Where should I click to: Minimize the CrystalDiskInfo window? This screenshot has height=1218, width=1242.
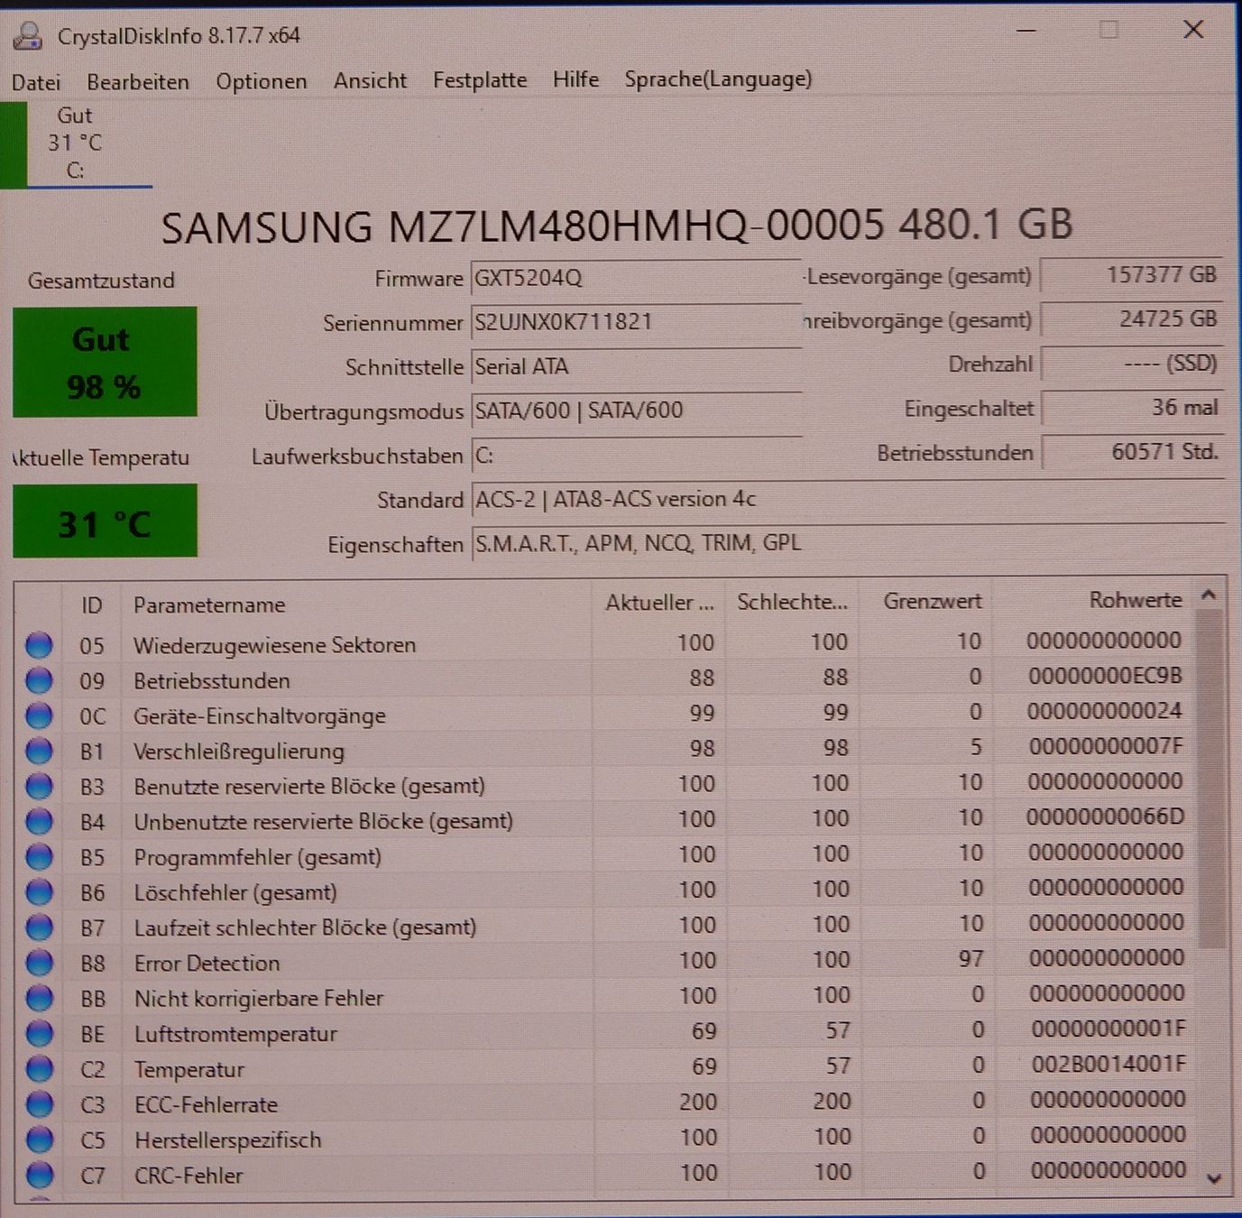pos(1026,31)
